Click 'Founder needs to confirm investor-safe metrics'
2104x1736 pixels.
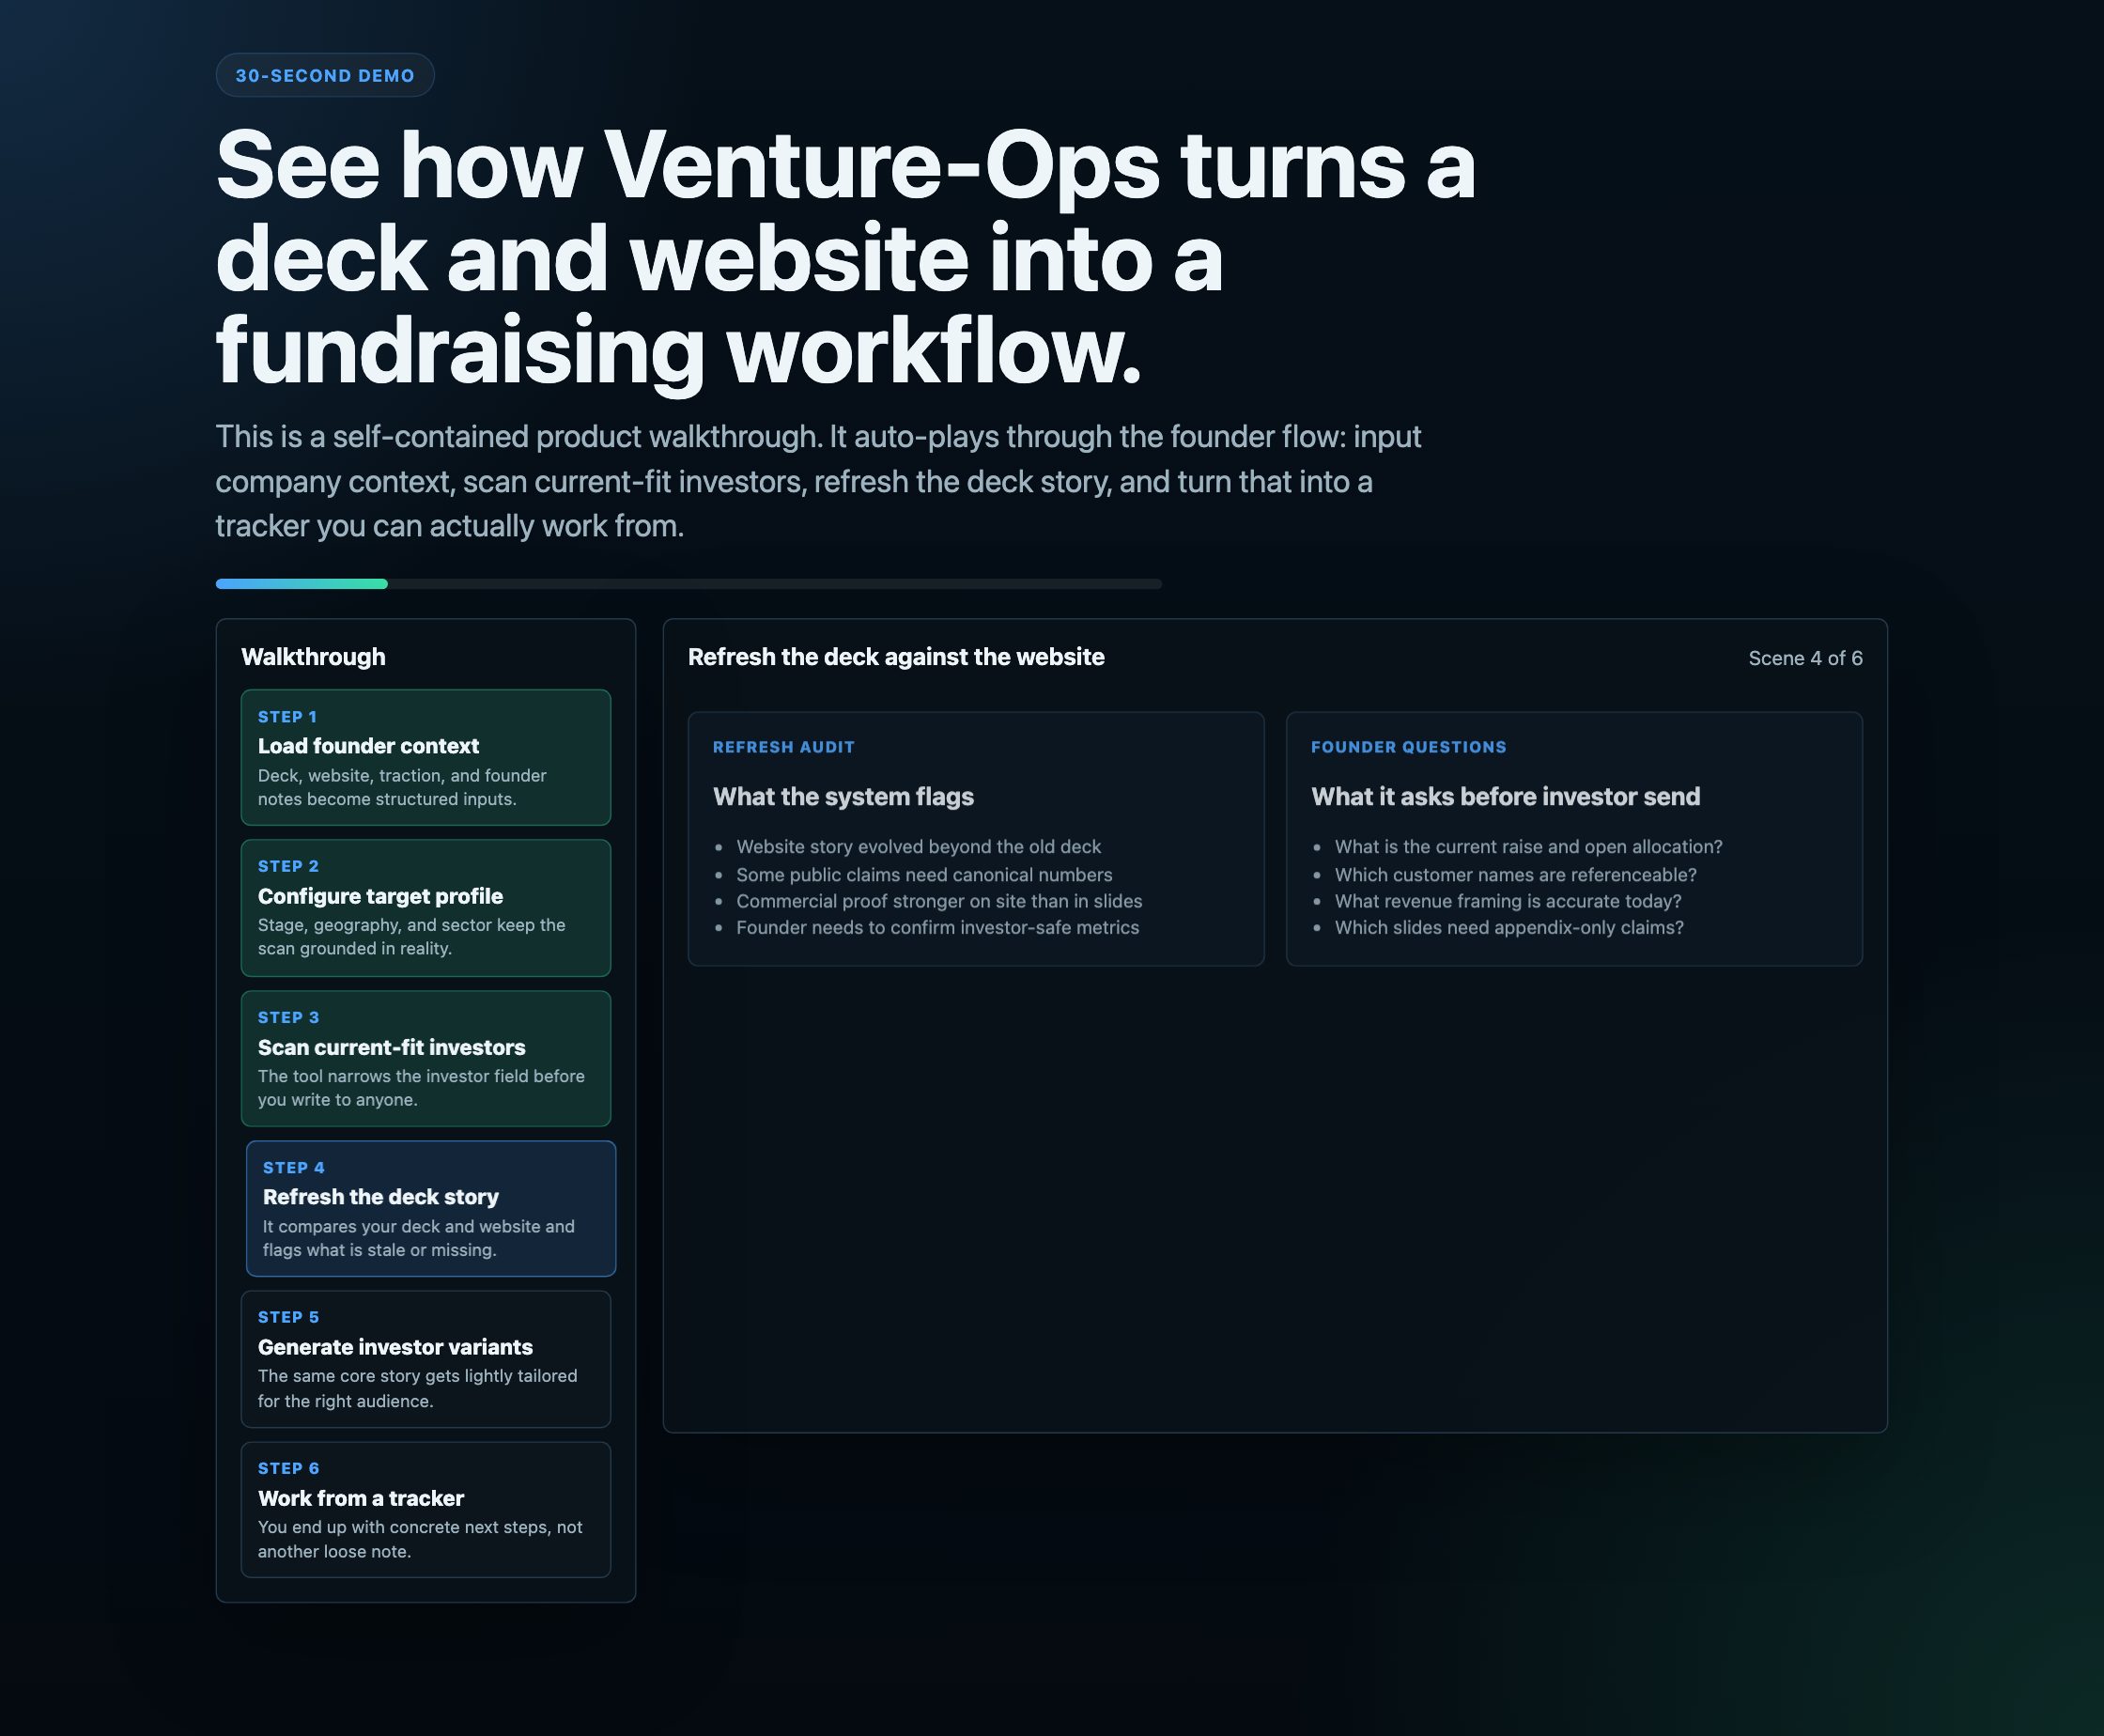pos(937,928)
